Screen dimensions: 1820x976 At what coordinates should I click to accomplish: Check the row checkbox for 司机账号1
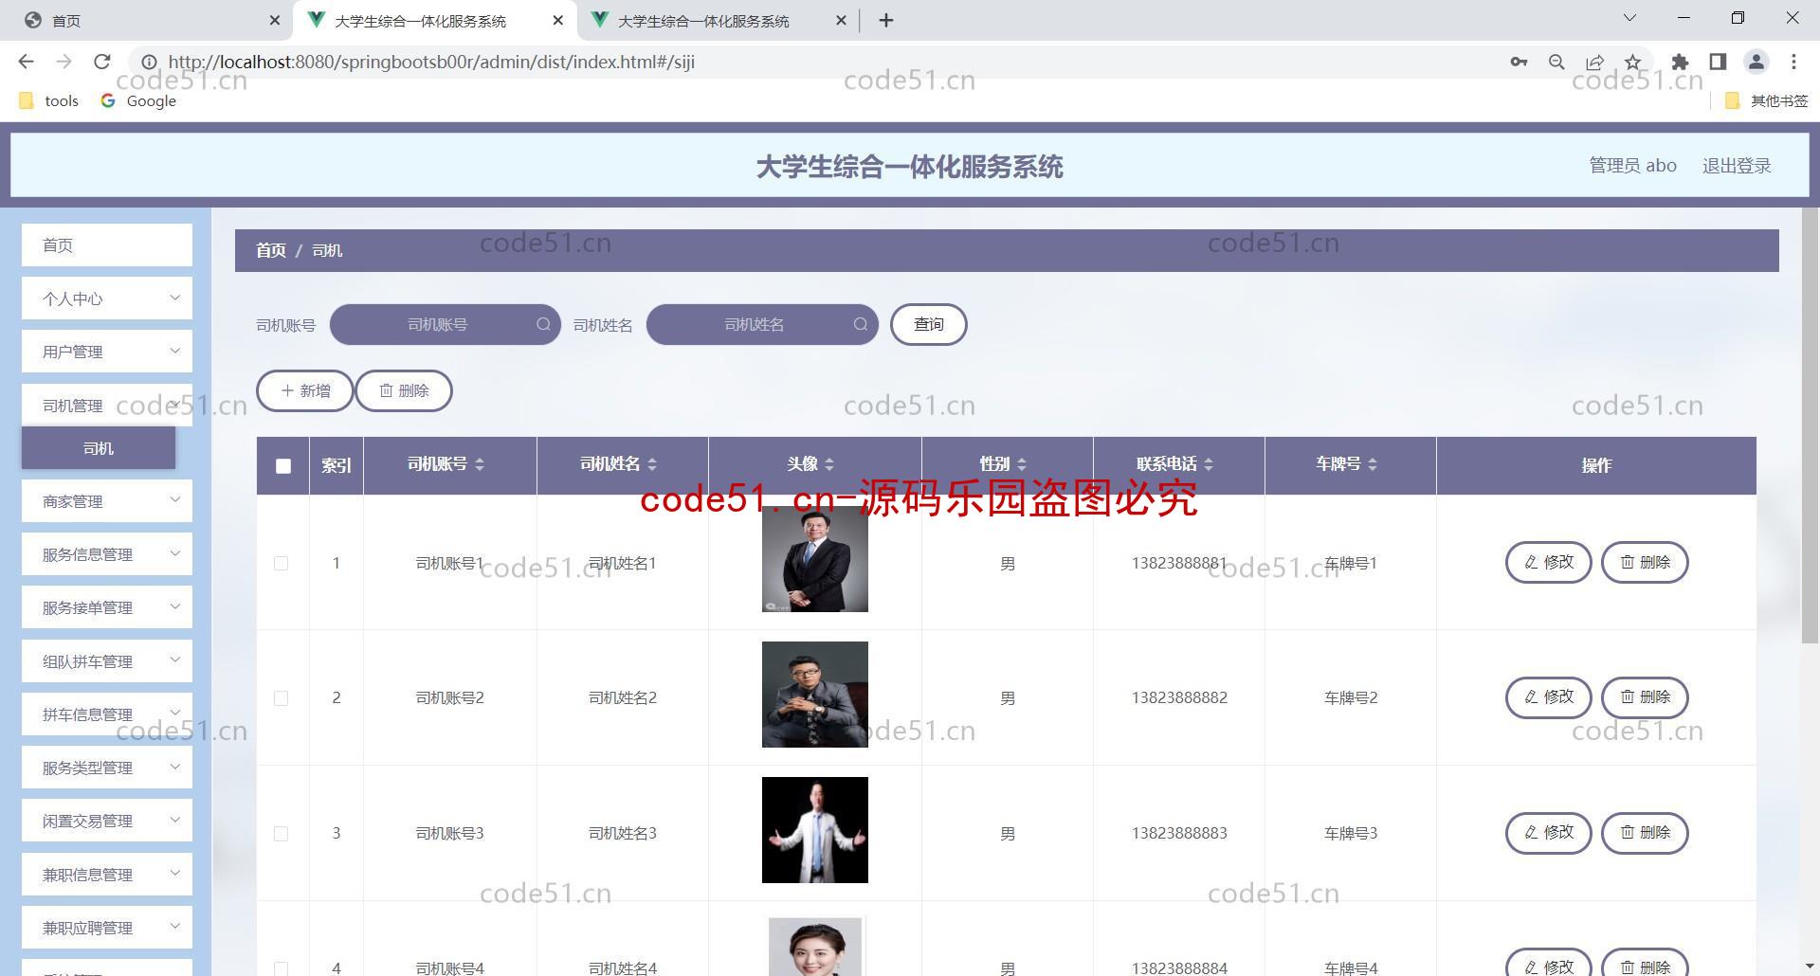pos(281,563)
